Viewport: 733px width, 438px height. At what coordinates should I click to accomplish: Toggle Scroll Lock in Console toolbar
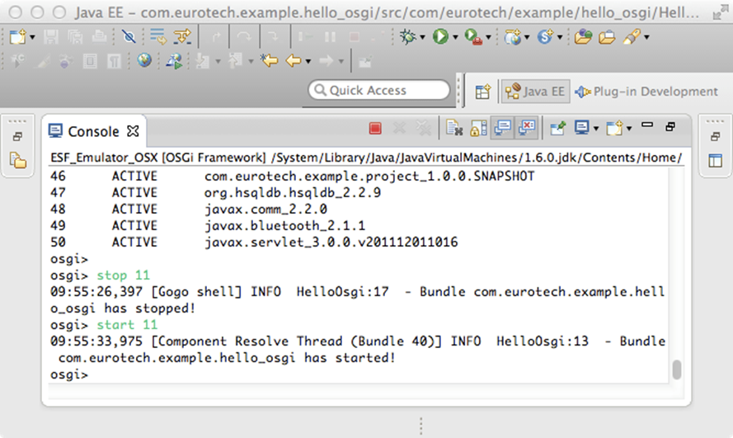pyautogui.click(x=478, y=128)
